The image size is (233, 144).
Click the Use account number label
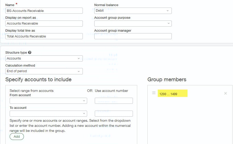[x=111, y=91]
